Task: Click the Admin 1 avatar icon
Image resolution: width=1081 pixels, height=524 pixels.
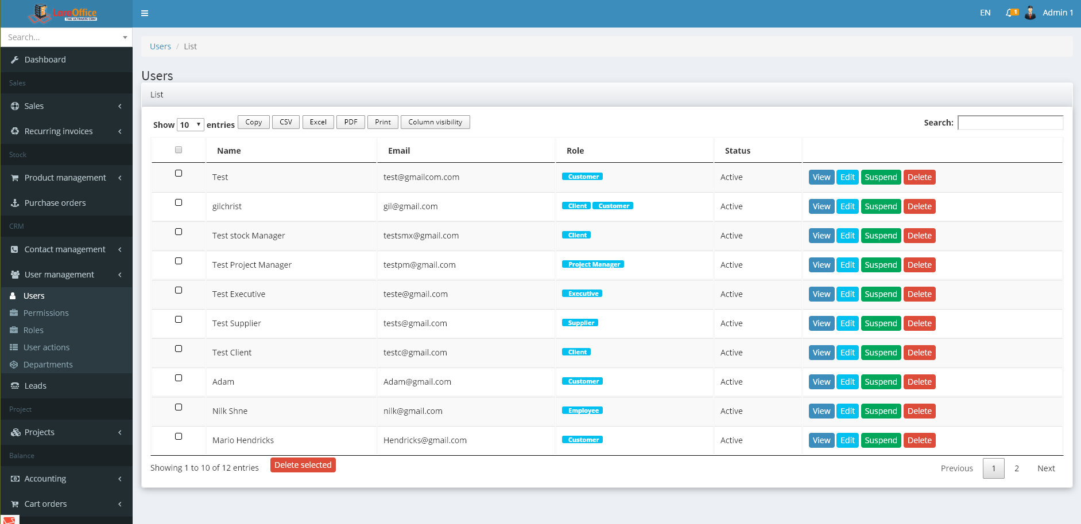Action: point(1030,13)
